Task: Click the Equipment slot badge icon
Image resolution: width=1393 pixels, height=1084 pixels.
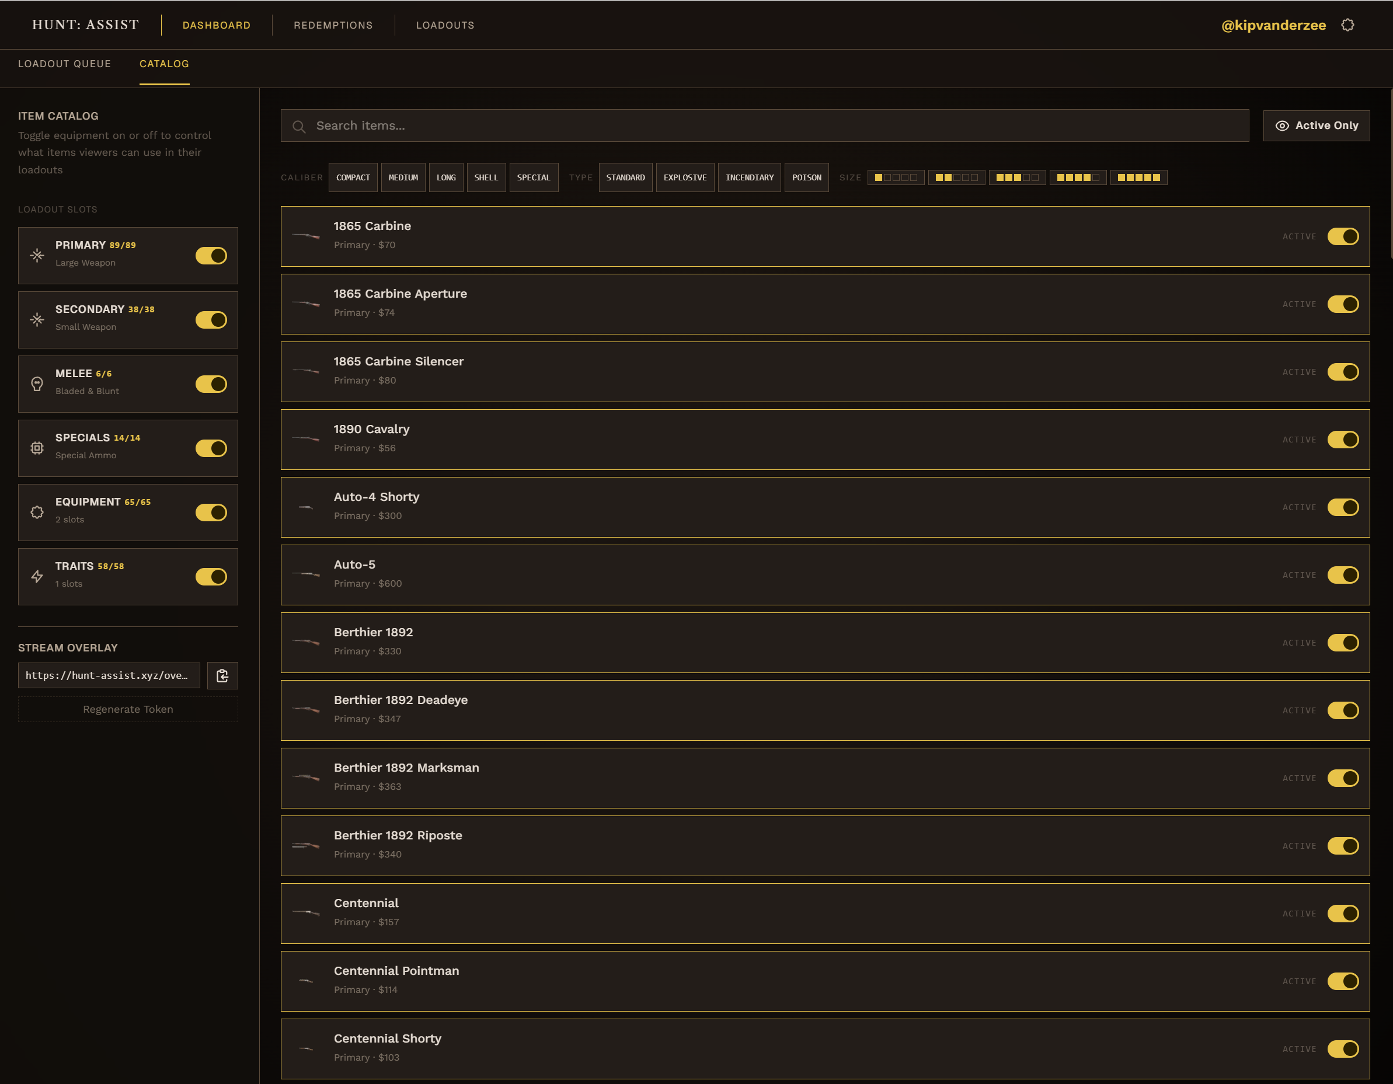Action: (x=37, y=513)
